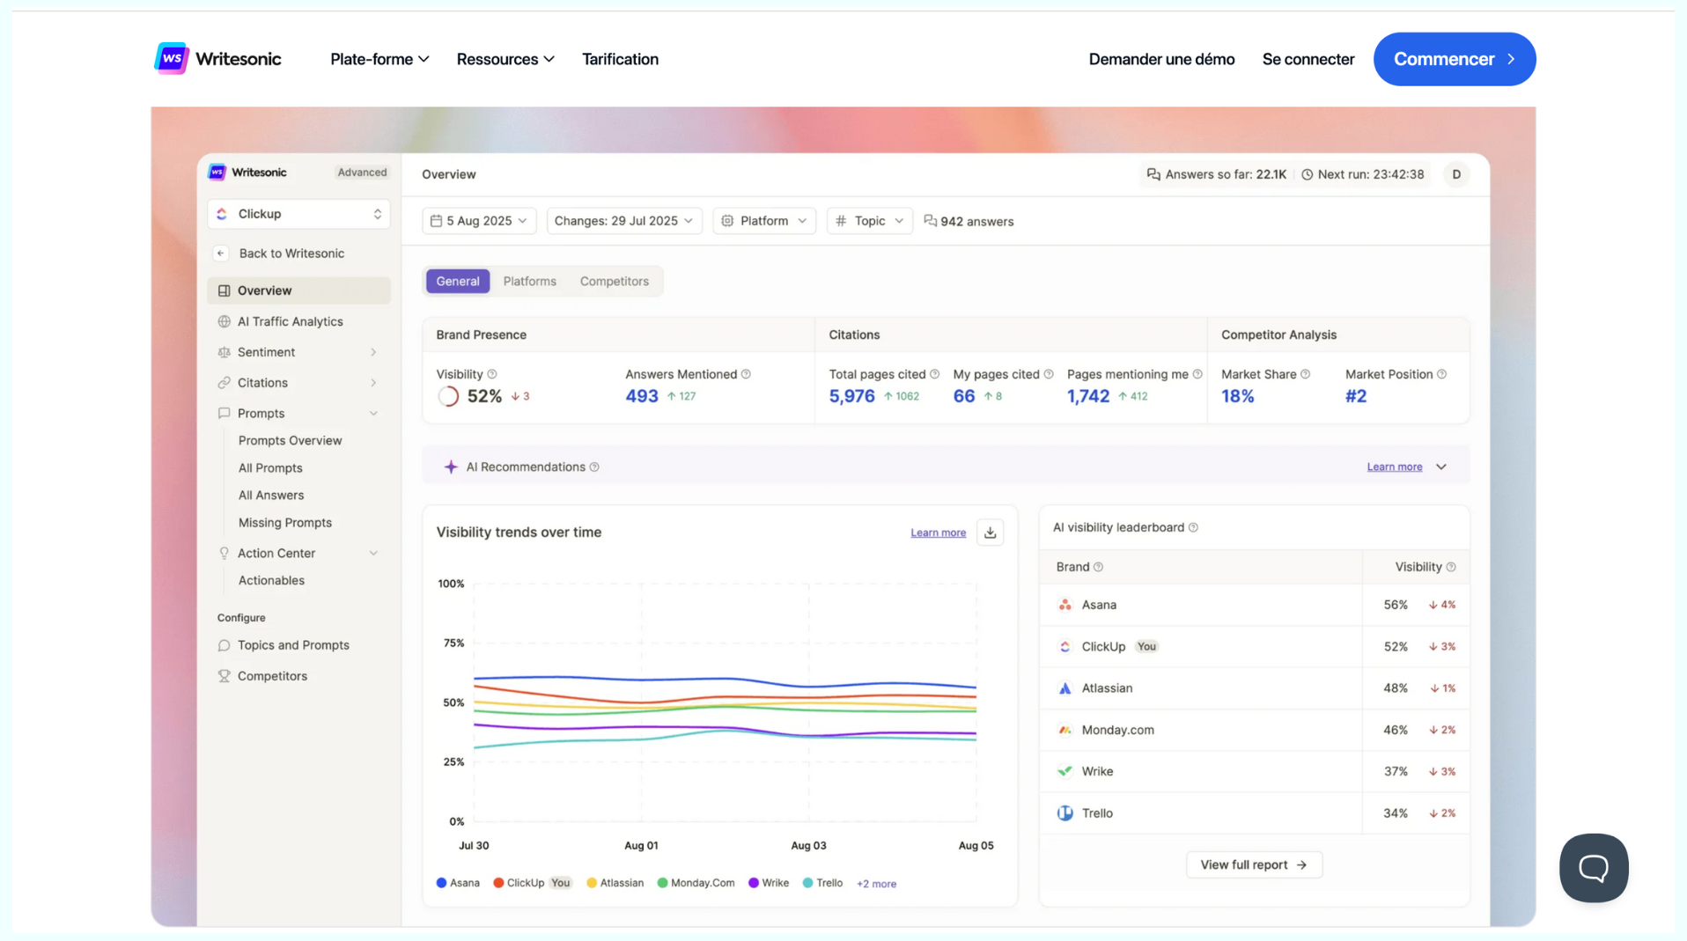
Task: Click the download icon on Visibility trends
Action: (990, 533)
